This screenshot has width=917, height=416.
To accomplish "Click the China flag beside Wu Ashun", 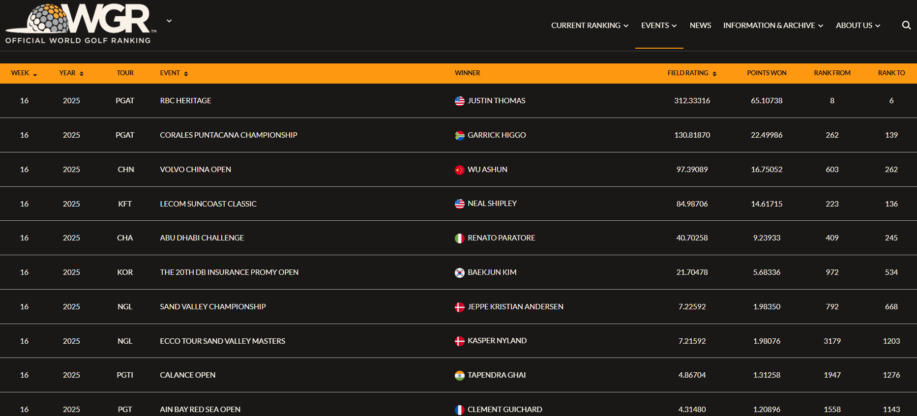I will coord(460,170).
